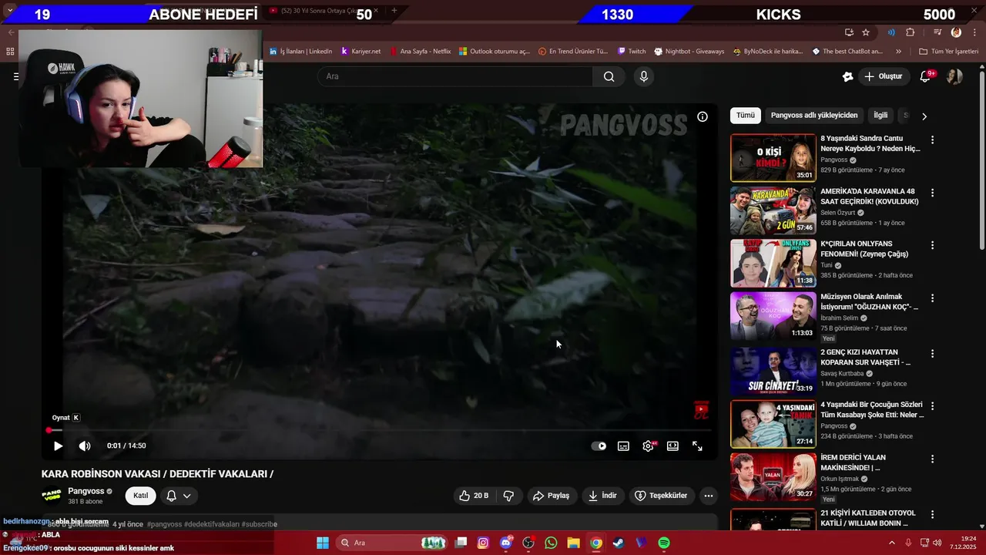Click the Paylaş share button
Image resolution: width=986 pixels, height=555 pixels.
point(552,496)
